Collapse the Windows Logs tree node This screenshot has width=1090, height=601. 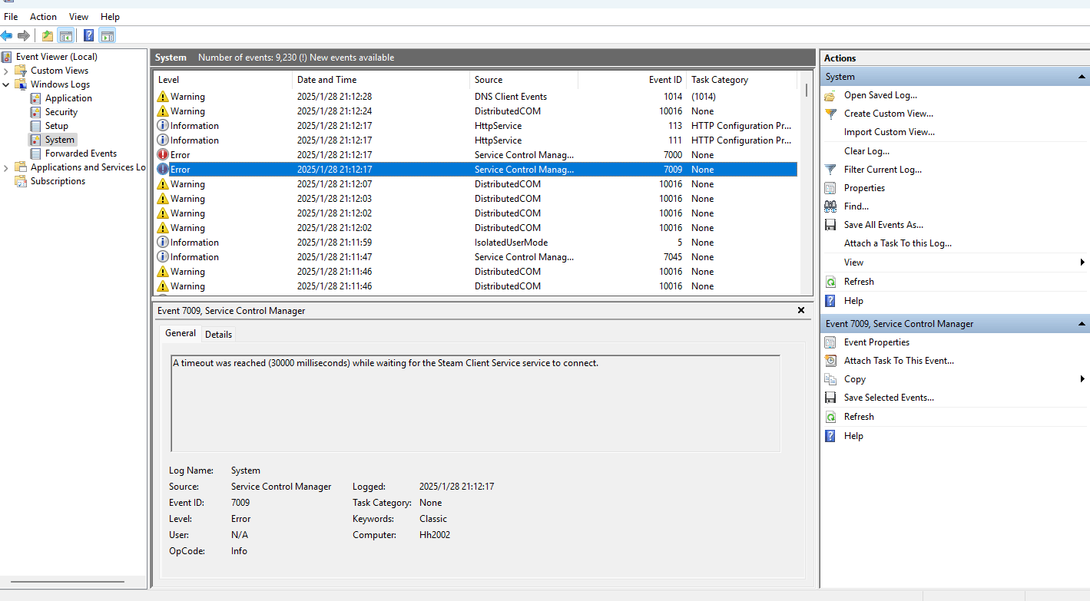point(6,84)
